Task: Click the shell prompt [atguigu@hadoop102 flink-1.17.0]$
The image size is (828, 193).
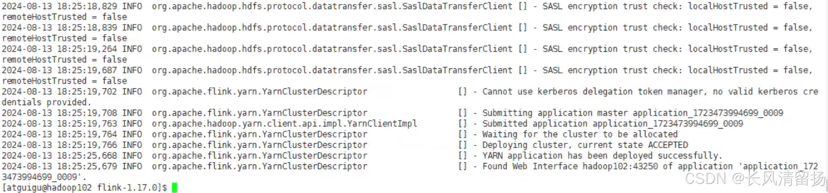Action: (85, 188)
